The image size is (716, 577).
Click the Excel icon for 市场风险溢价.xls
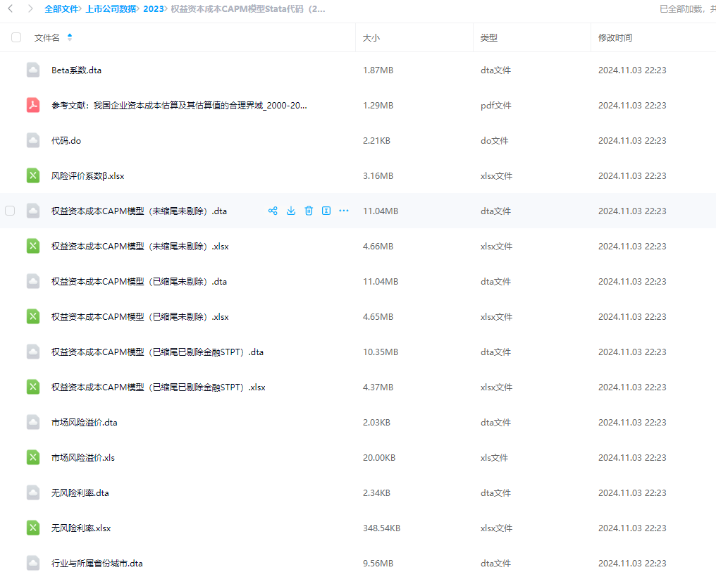click(x=33, y=457)
